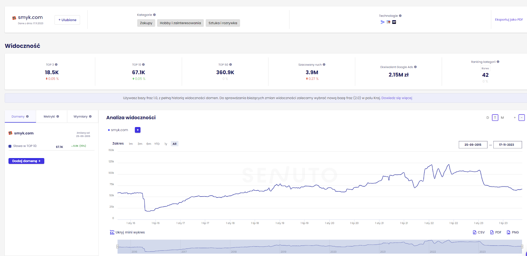Toggle smyk.com series in chart legend
Image resolution: width=527 pixels, height=256 pixels.
tap(118, 130)
